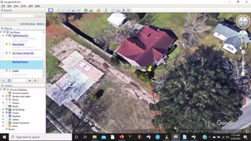Open the Windows Start menu
The height and width of the screenshot is (141, 251).
pos(4,137)
